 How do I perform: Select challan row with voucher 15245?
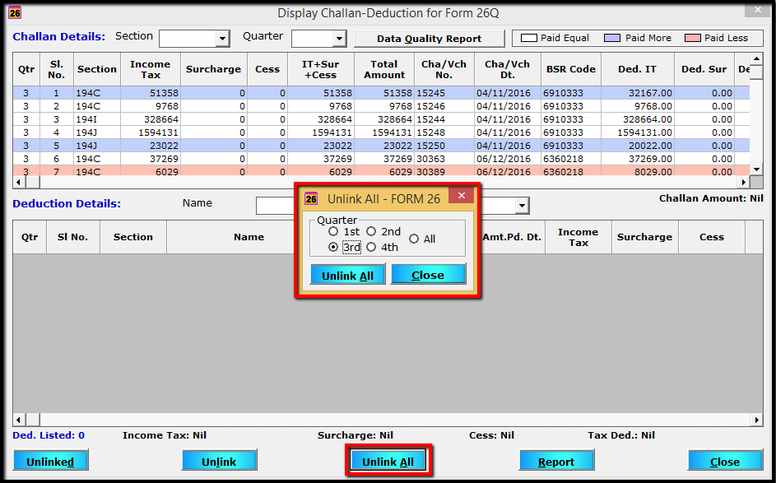coord(381,93)
